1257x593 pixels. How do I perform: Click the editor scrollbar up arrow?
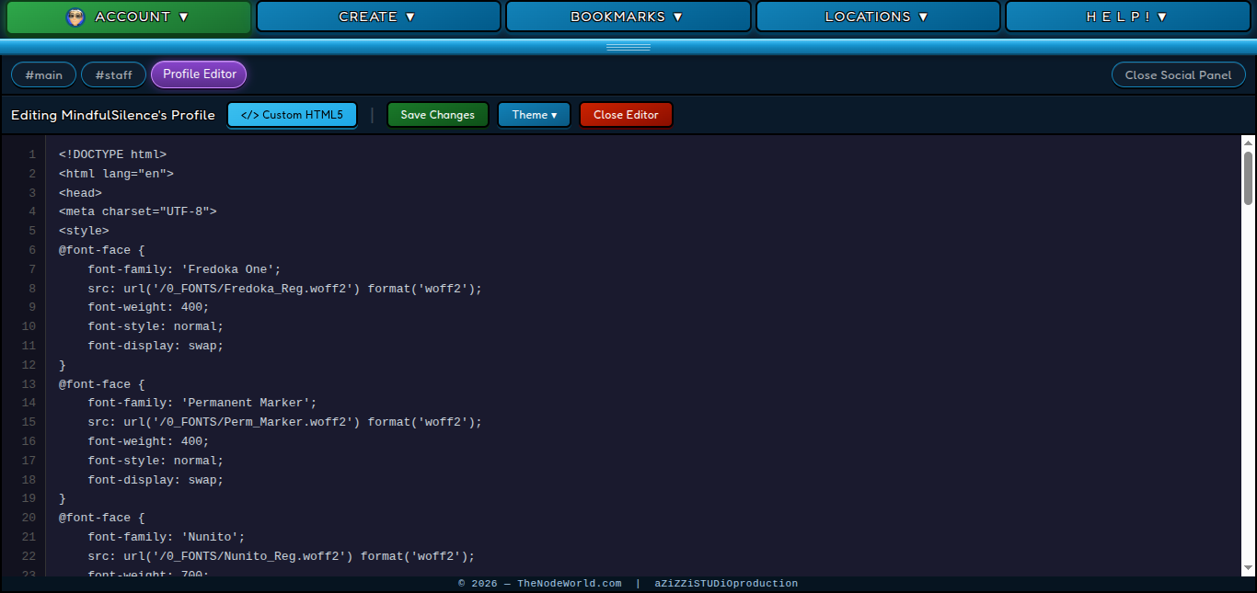pyautogui.click(x=1248, y=143)
